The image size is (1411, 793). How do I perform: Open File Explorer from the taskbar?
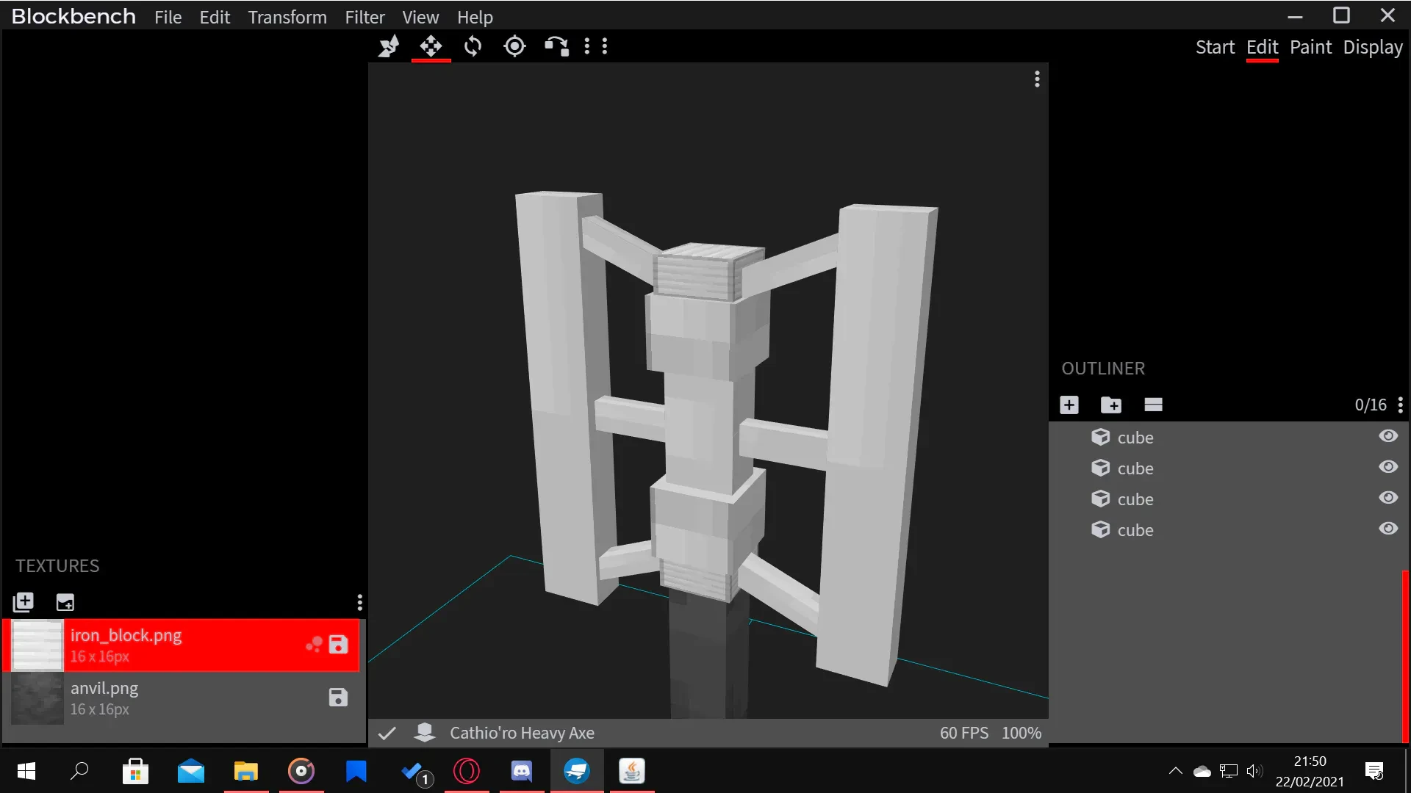pyautogui.click(x=246, y=771)
